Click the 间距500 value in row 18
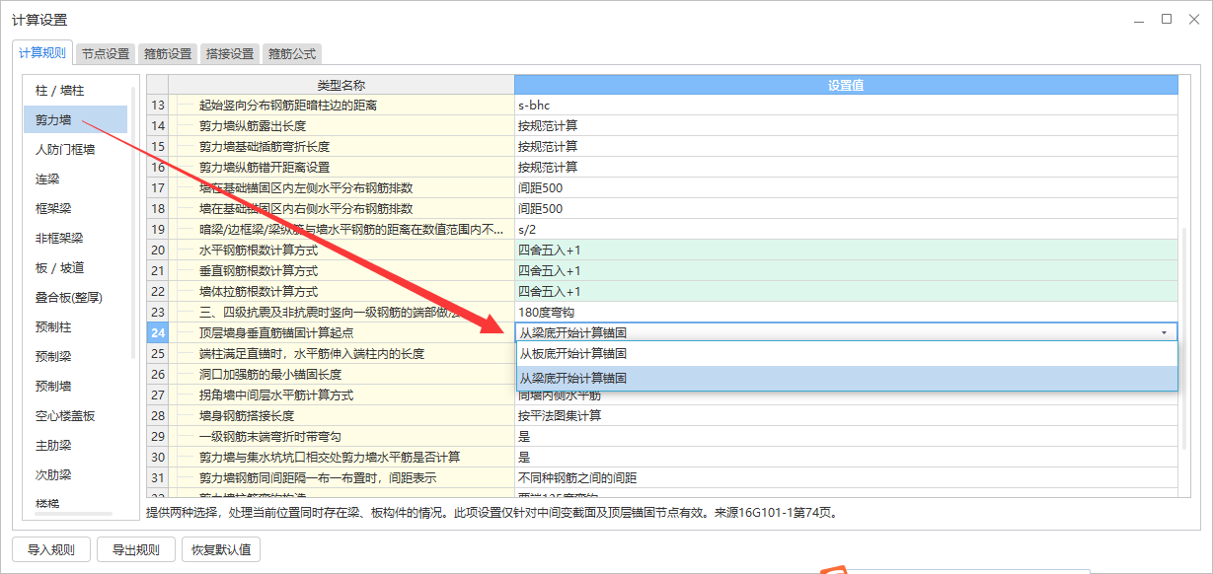This screenshot has height=574, width=1213. coord(846,208)
